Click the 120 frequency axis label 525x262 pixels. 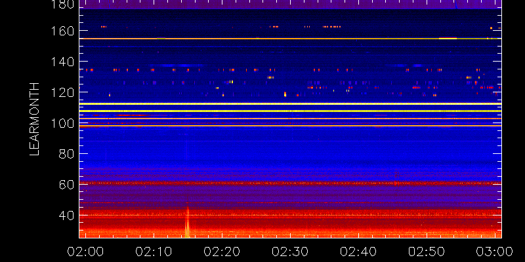tap(63, 92)
